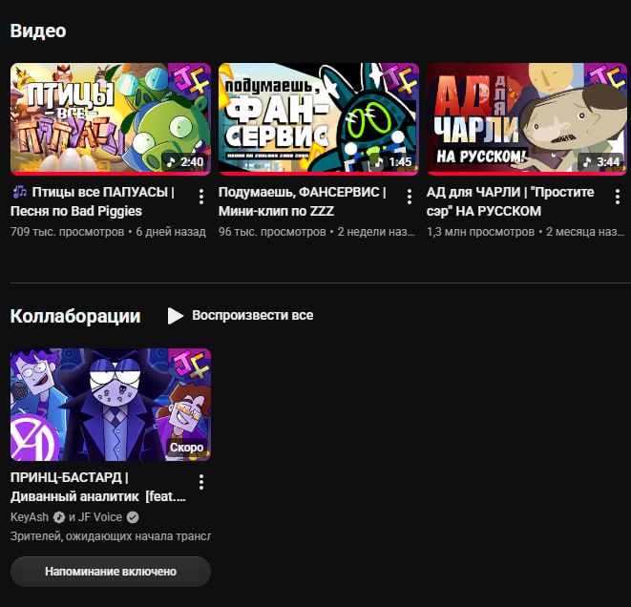Go to the JF Voice channel name

(100, 517)
